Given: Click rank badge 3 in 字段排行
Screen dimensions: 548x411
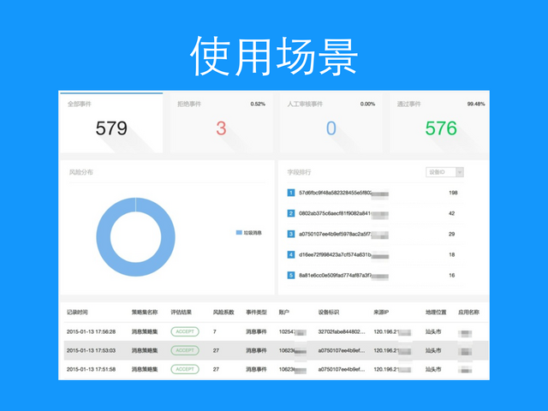Looking at the screenshot, I should coord(291,234).
